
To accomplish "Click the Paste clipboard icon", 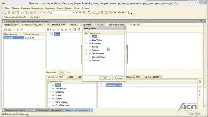I will [x=26, y=12].
